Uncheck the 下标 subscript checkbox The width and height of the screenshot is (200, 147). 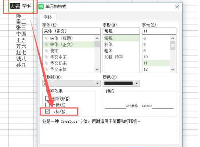click(x=47, y=111)
